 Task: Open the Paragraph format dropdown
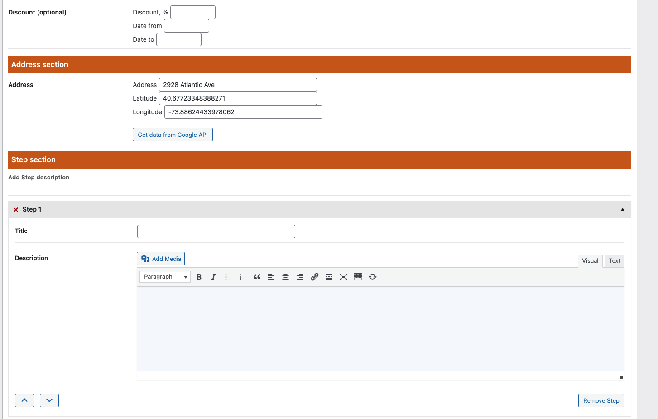[165, 277]
